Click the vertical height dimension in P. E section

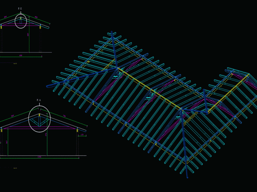(x=28, y=34)
